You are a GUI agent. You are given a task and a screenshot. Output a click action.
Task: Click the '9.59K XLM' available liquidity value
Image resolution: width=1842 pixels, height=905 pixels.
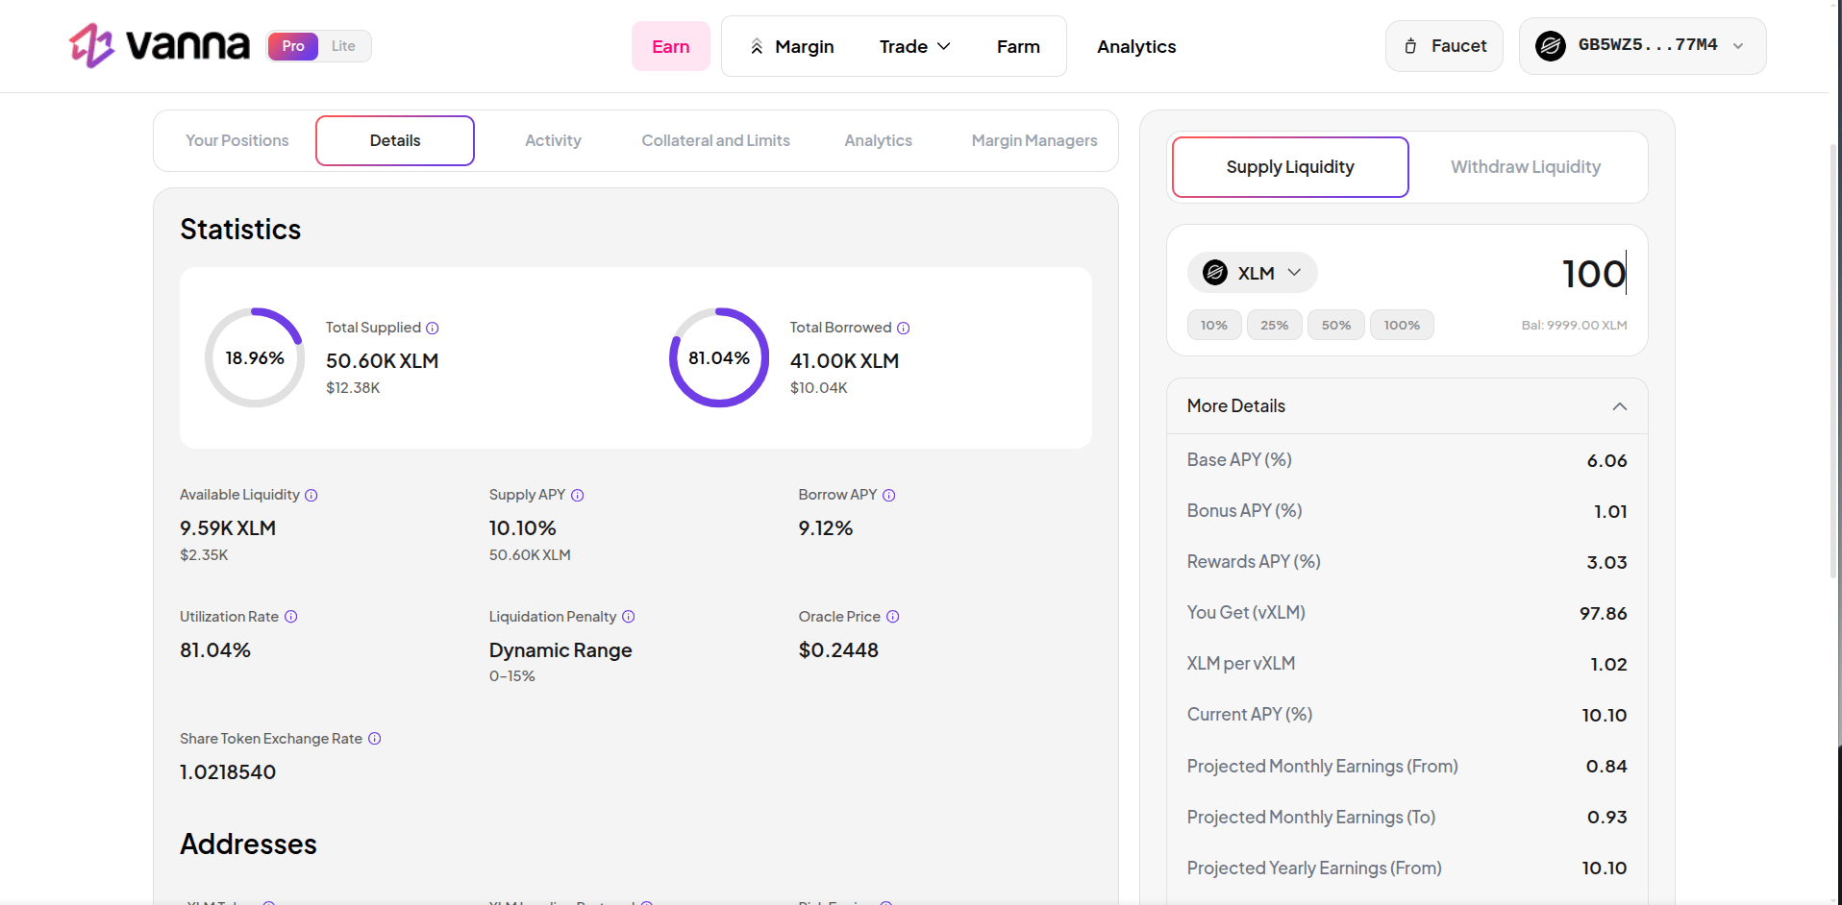228,528
